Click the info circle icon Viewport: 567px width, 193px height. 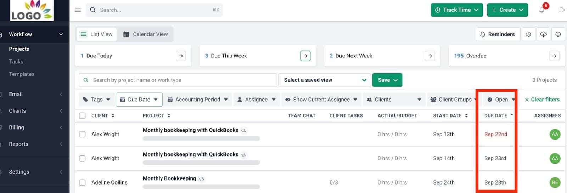558,34
